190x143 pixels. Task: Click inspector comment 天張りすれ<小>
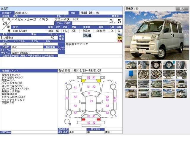click(x=11, y=75)
